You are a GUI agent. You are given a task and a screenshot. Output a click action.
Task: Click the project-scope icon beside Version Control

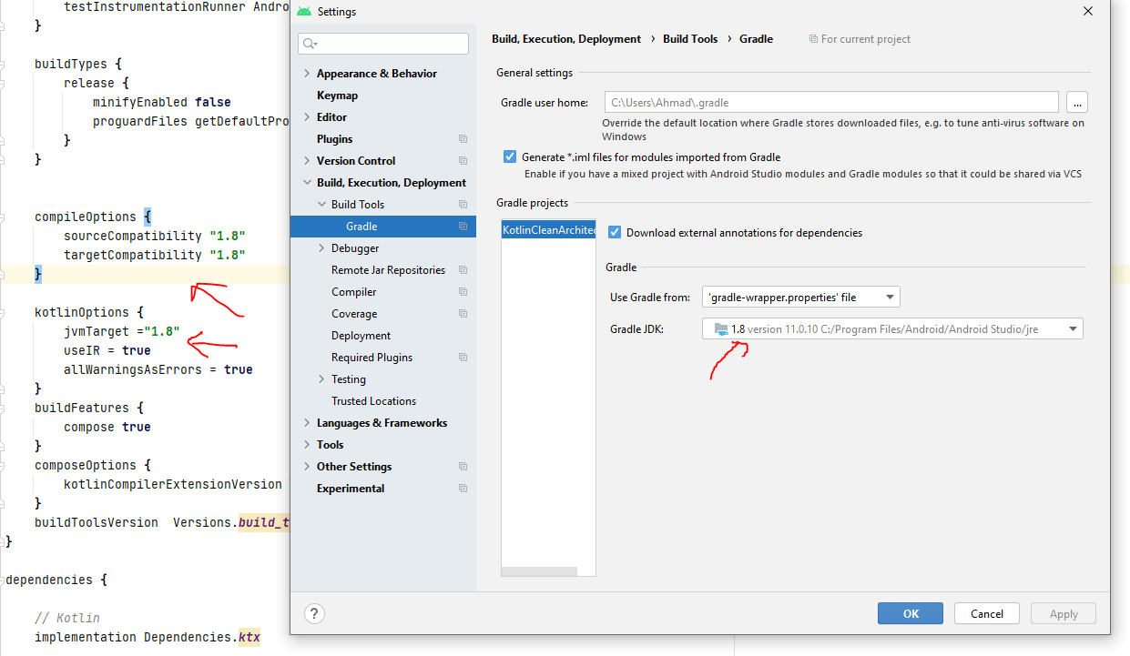pos(463,160)
